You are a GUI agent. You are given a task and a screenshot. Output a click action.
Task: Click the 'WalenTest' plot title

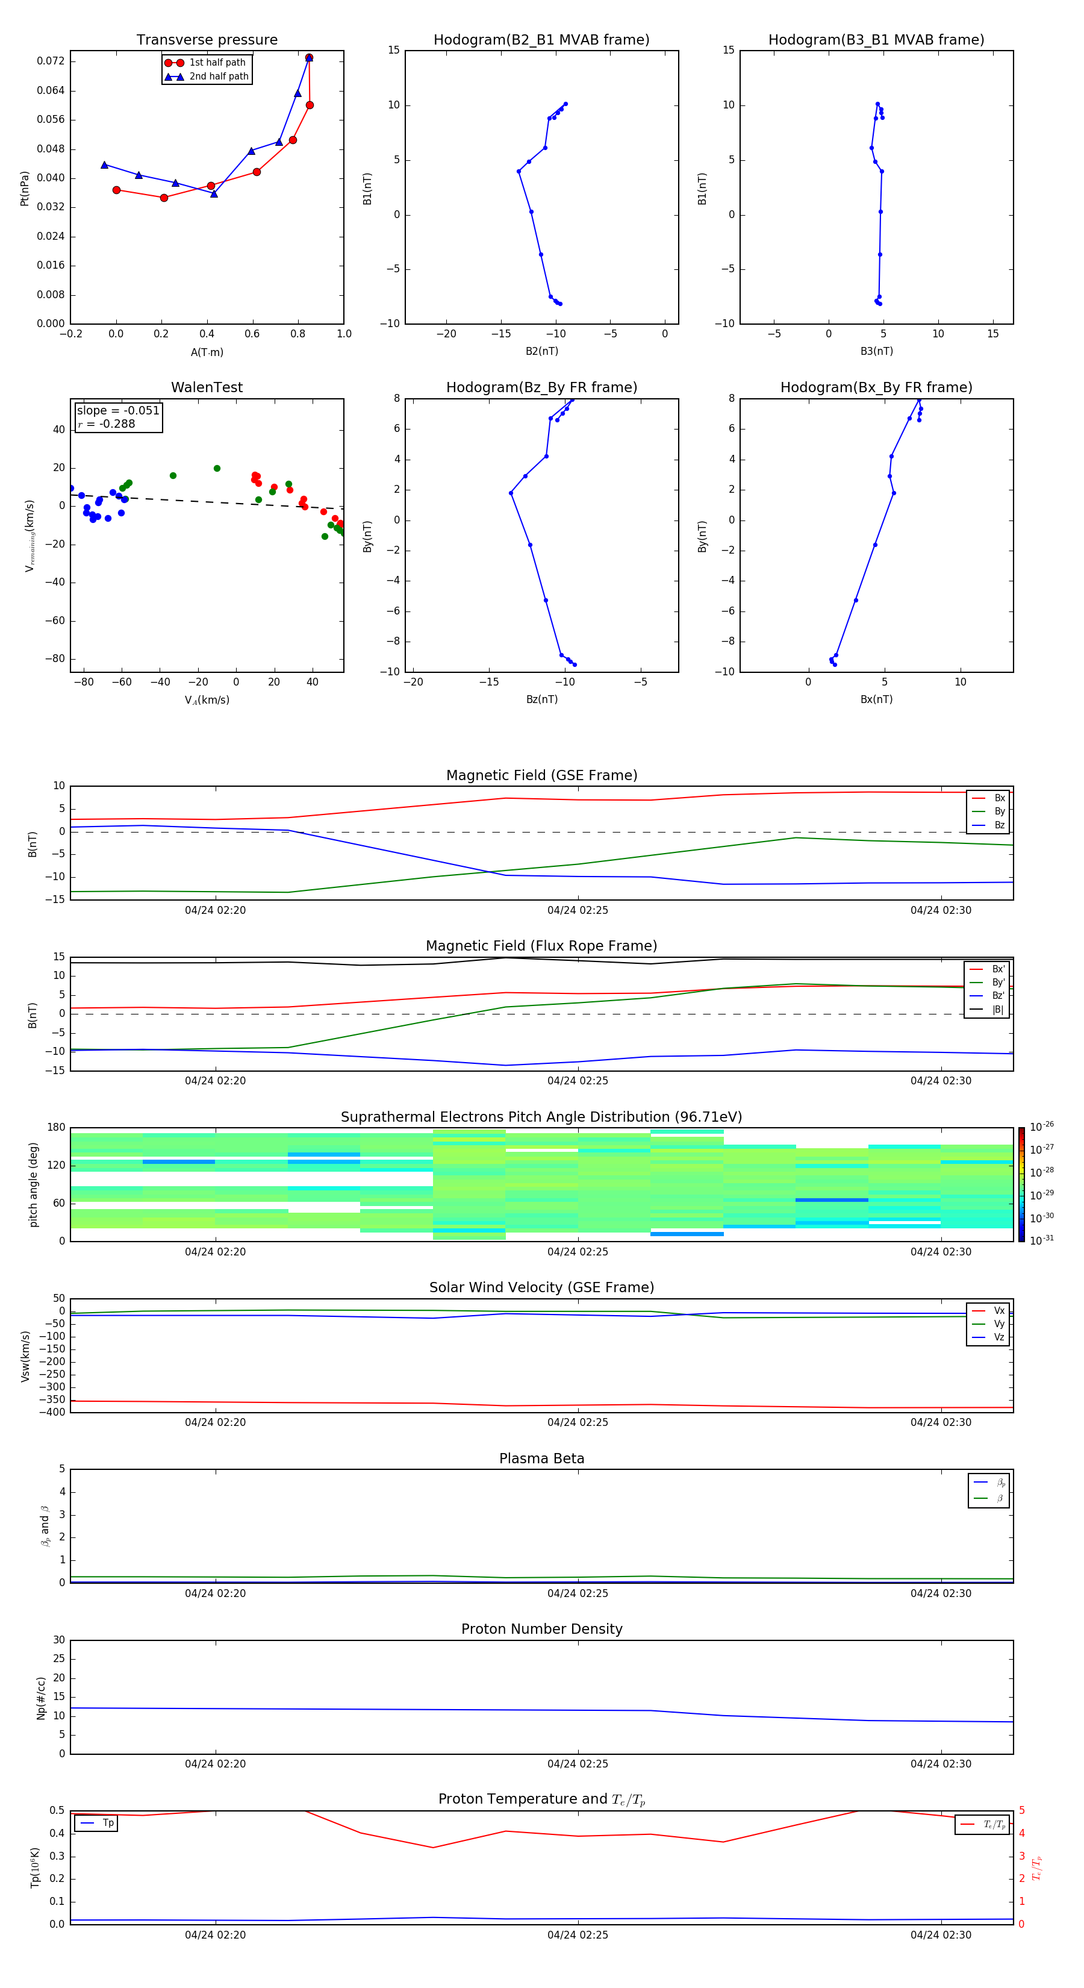click(x=207, y=387)
